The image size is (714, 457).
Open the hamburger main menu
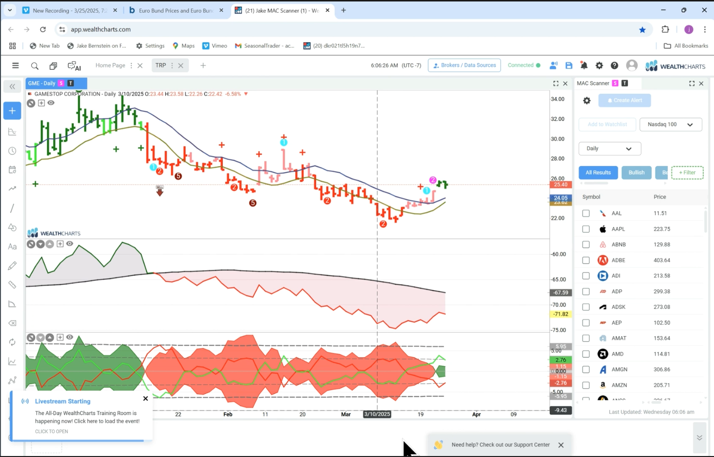click(15, 65)
